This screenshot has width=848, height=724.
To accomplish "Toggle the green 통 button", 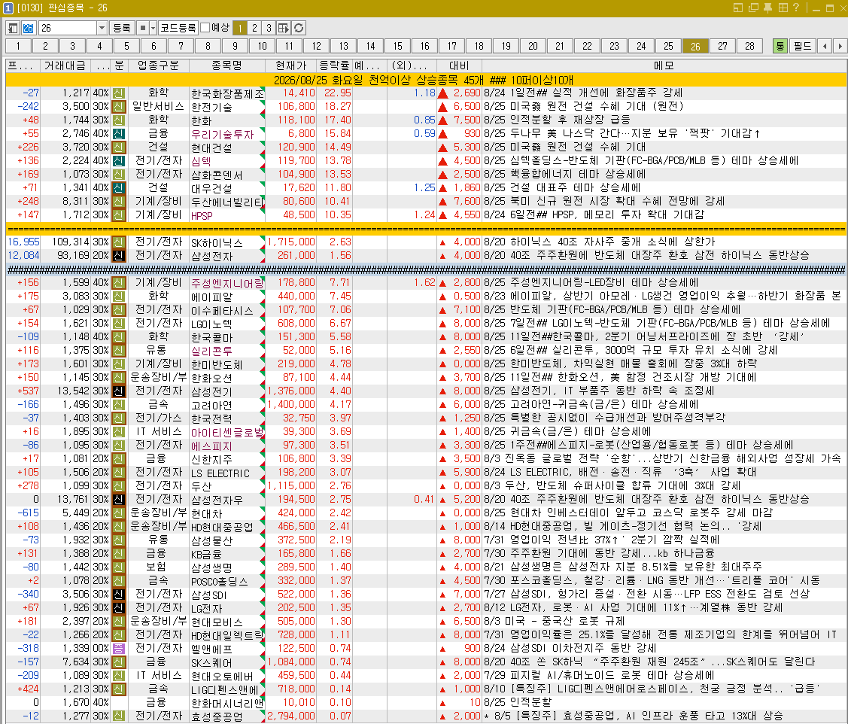I will click(x=780, y=46).
